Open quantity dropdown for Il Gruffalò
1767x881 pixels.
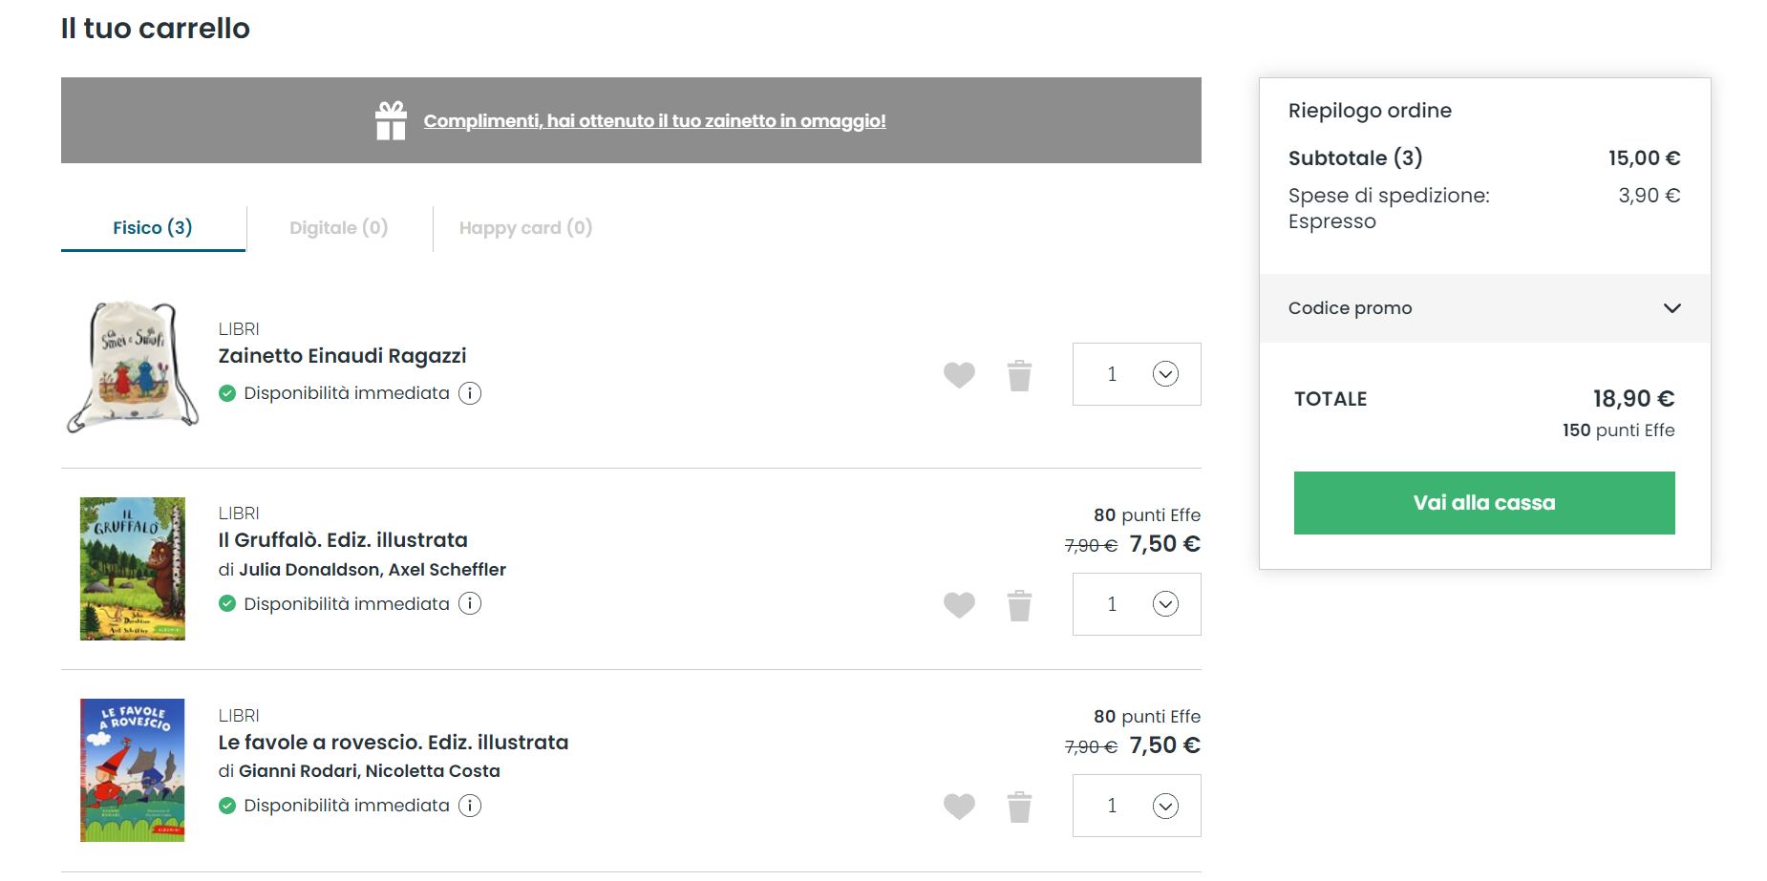pyautogui.click(x=1137, y=604)
